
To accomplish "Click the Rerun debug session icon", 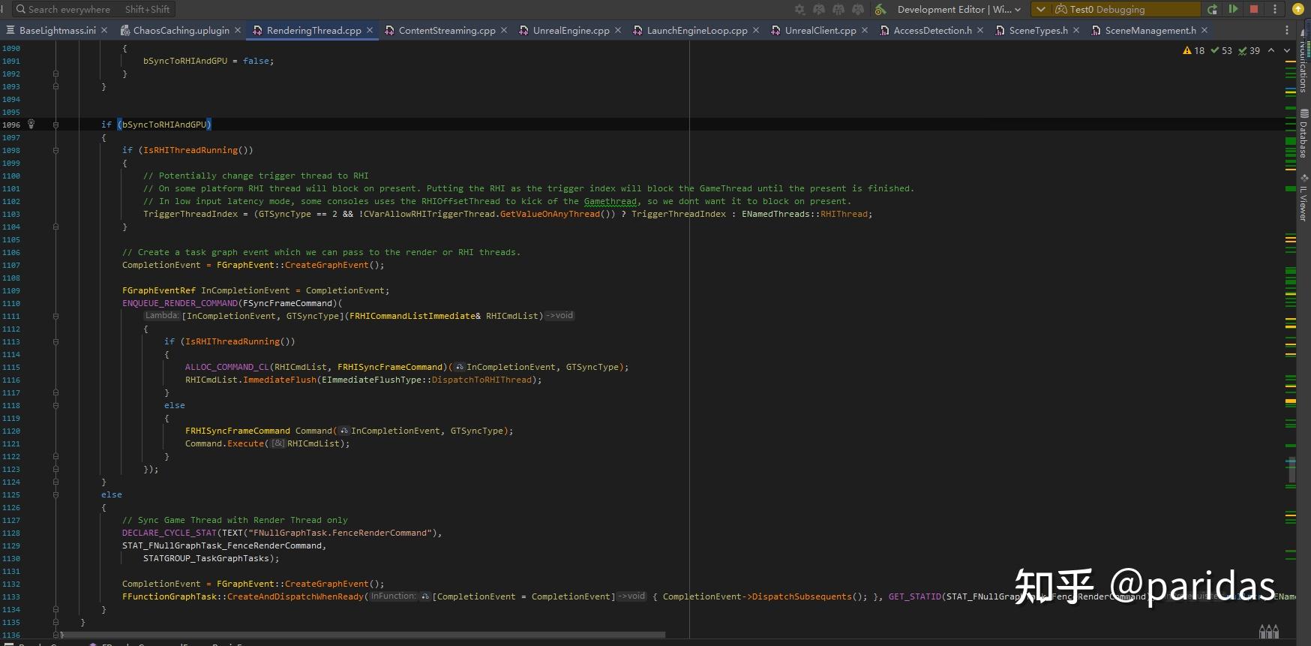I will 1212,10.
